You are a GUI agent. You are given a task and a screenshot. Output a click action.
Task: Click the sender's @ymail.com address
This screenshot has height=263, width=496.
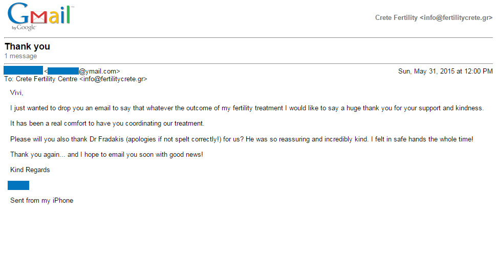[x=82, y=71]
